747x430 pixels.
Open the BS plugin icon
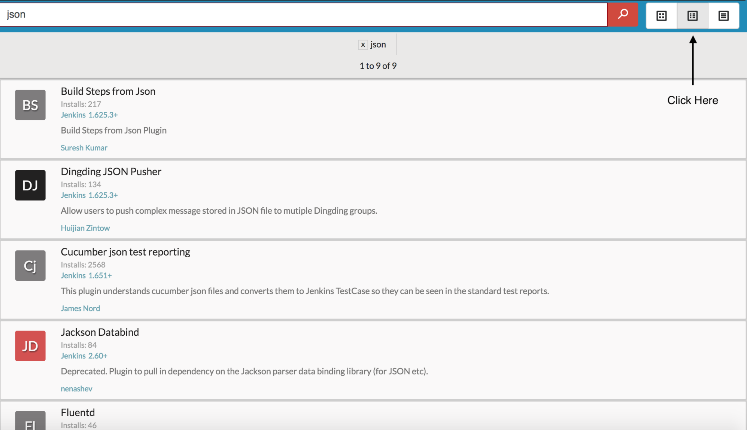tap(30, 105)
